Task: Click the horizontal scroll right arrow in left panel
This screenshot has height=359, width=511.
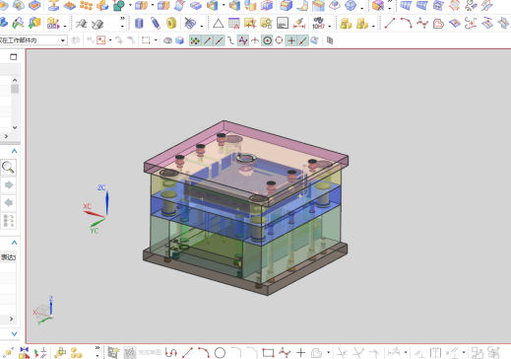Action: tap(11, 319)
